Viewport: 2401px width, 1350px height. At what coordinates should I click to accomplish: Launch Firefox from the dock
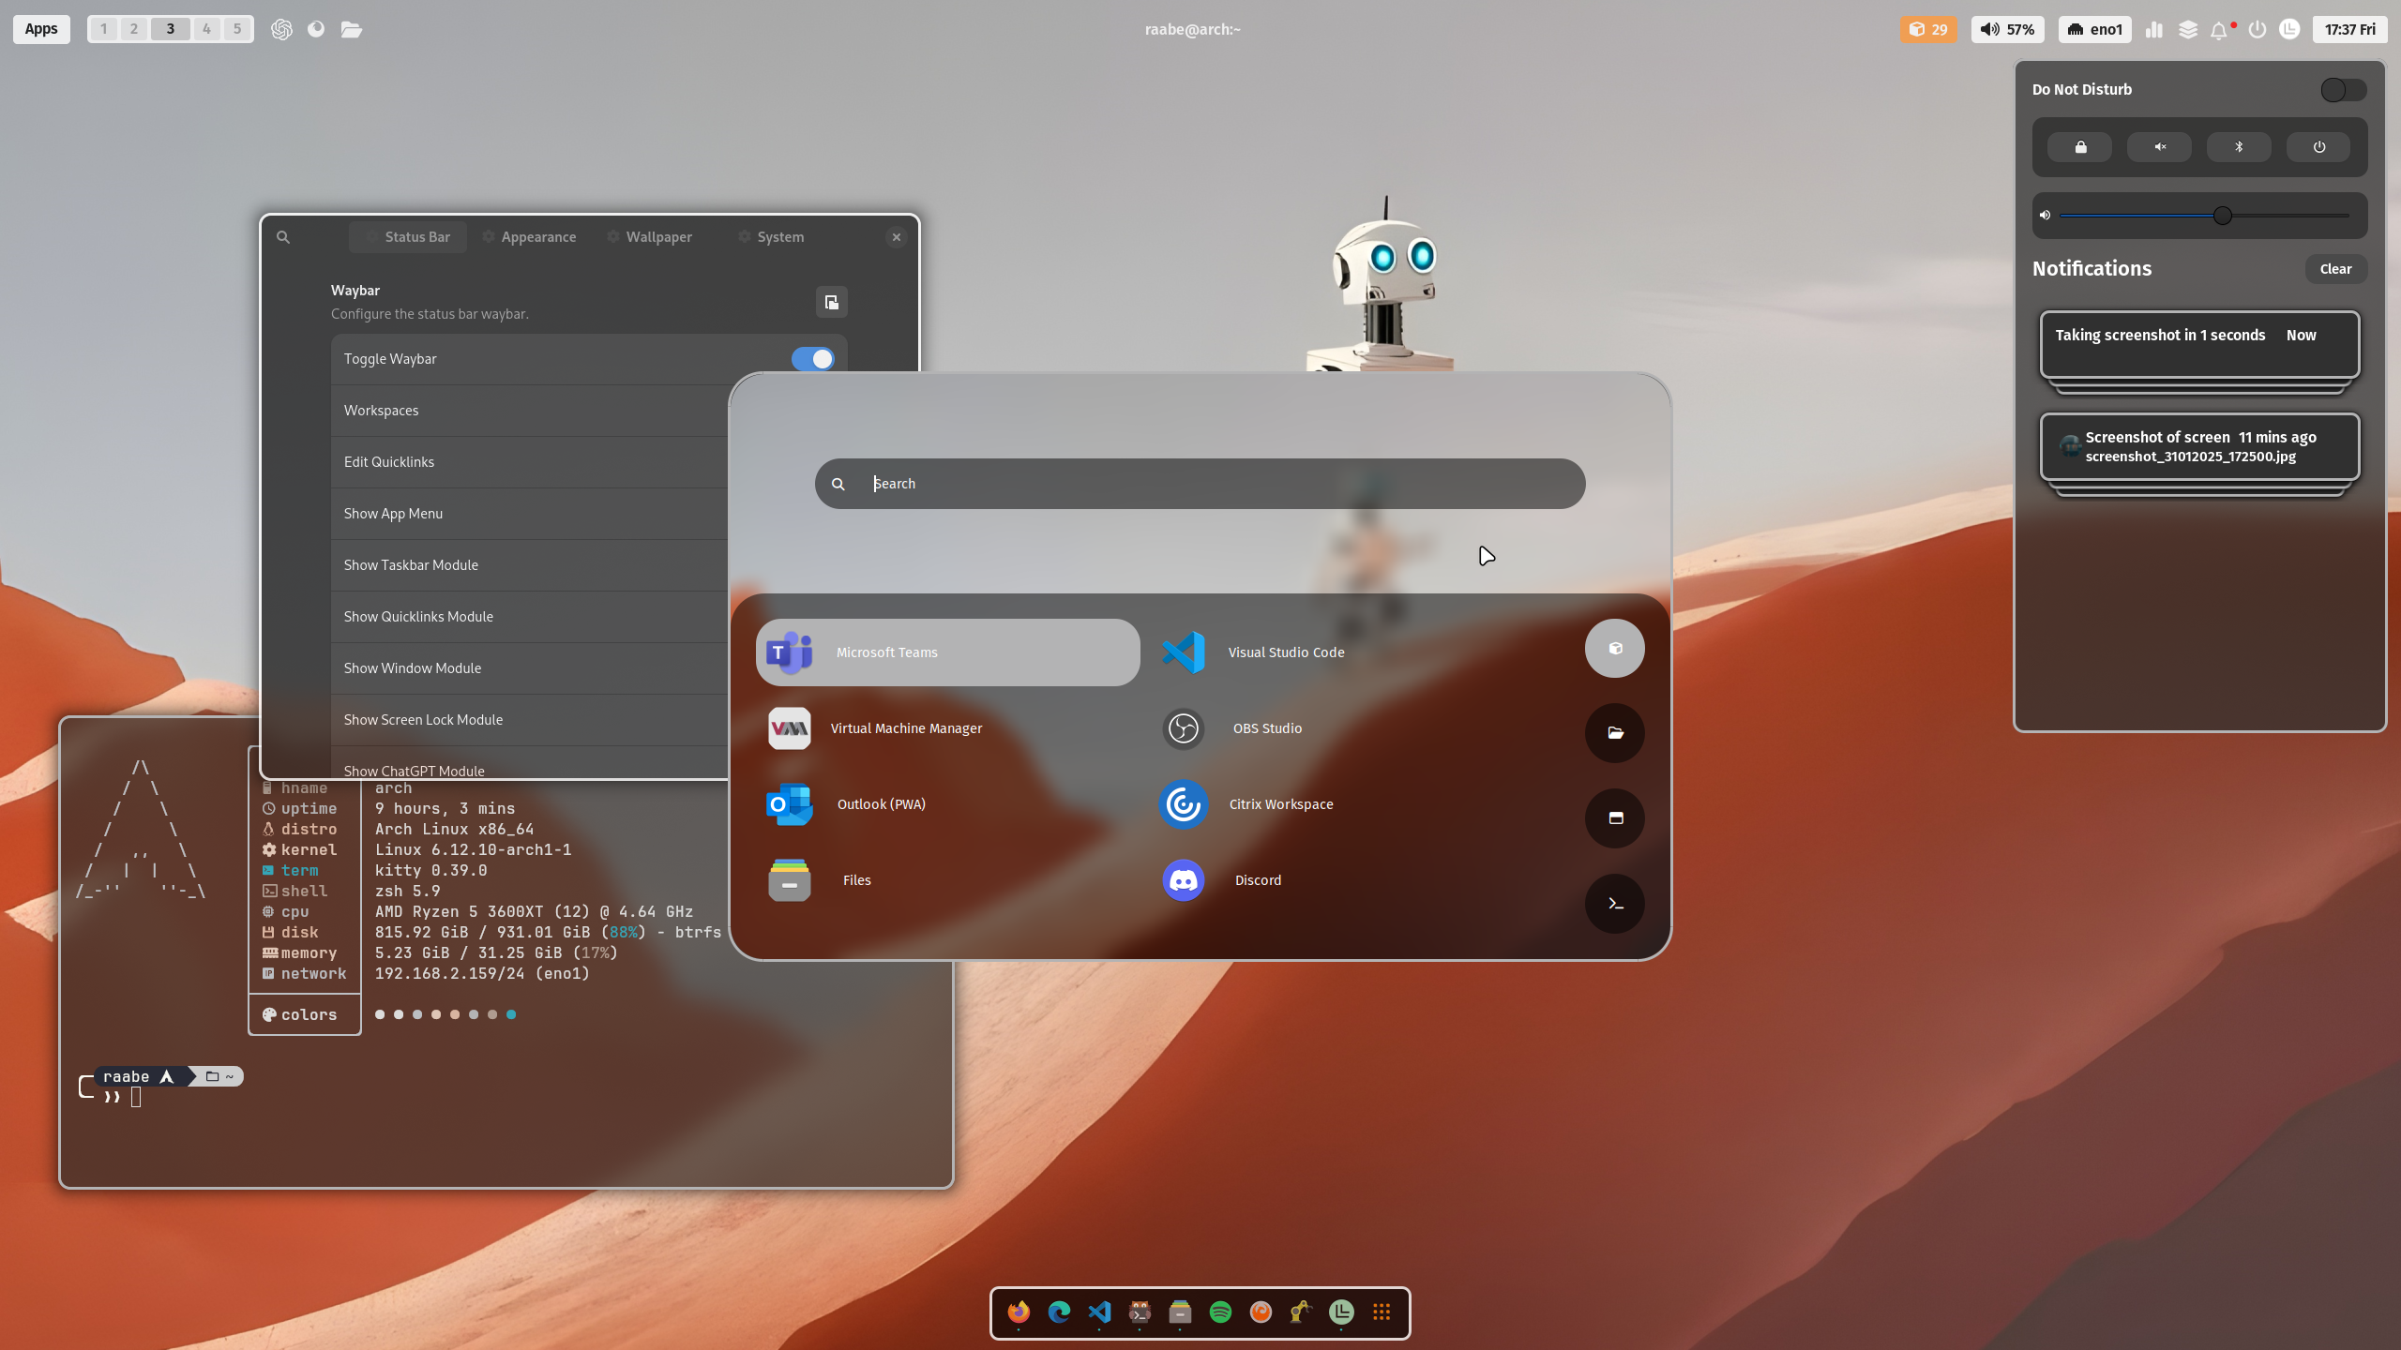coord(1019,1312)
